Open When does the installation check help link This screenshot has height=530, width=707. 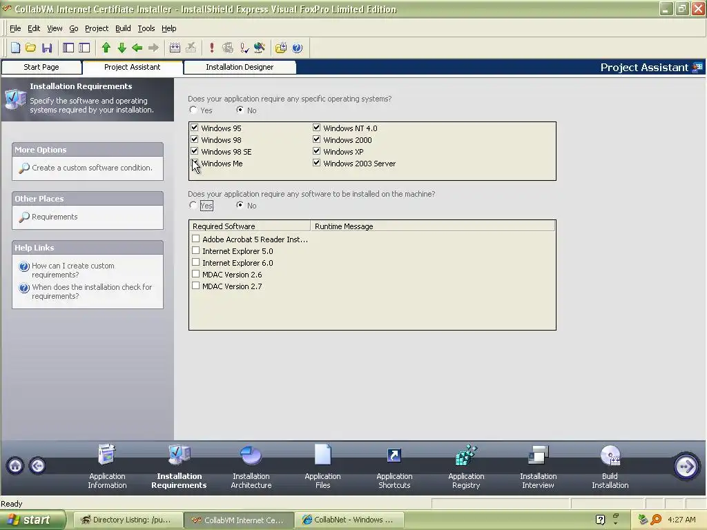tap(92, 292)
